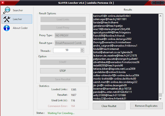This screenshot has height=116, width=165.
Task: Select the result line moritz-krafeld@t-online.de
Action: [115, 79]
